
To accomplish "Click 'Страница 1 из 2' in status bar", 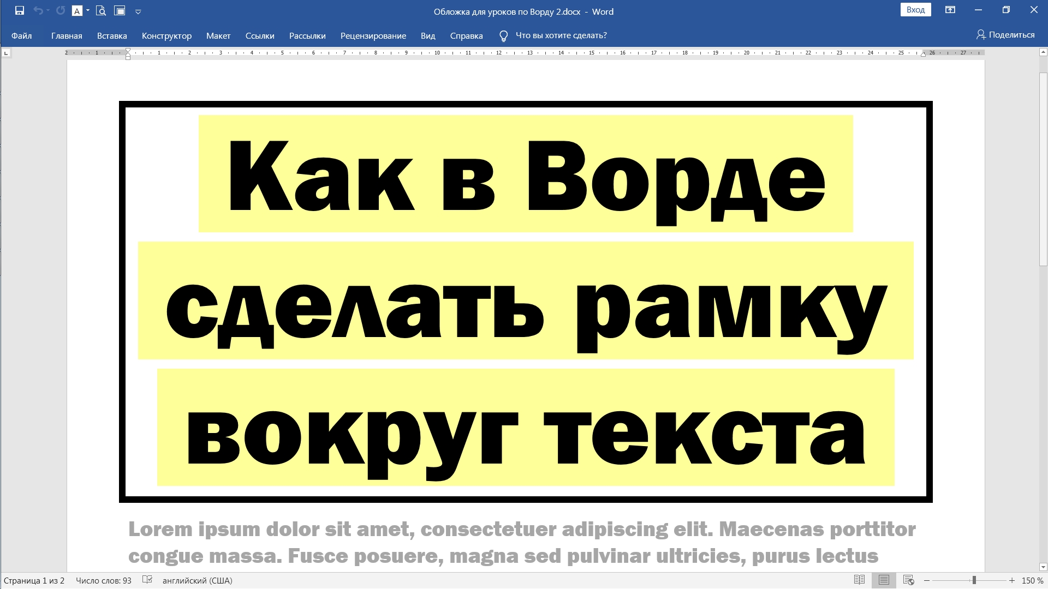I will click(34, 581).
